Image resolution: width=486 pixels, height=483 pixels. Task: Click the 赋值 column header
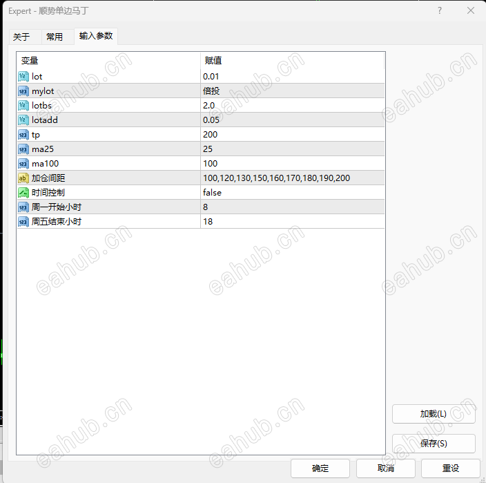292,61
